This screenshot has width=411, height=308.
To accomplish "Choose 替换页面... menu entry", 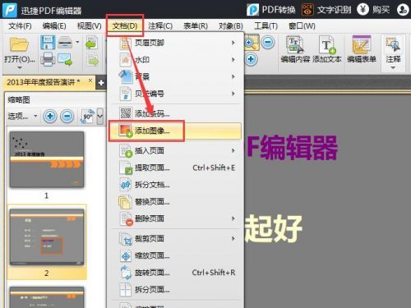I will tap(175, 202).
